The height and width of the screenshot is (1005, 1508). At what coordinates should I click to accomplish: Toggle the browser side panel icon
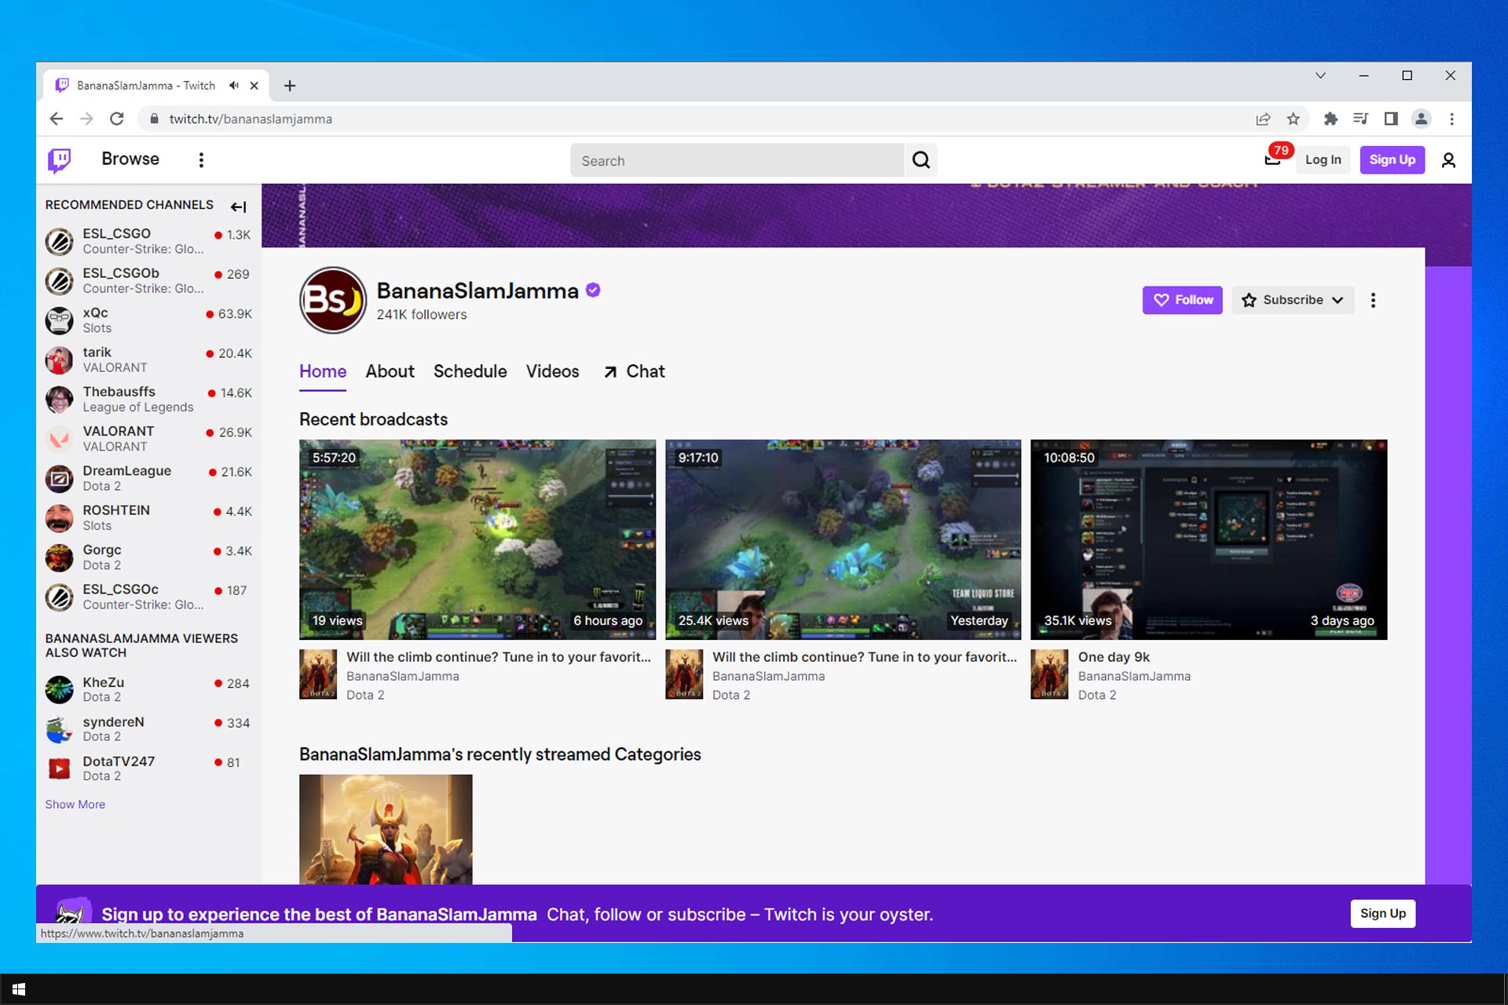click(1391, 119)
